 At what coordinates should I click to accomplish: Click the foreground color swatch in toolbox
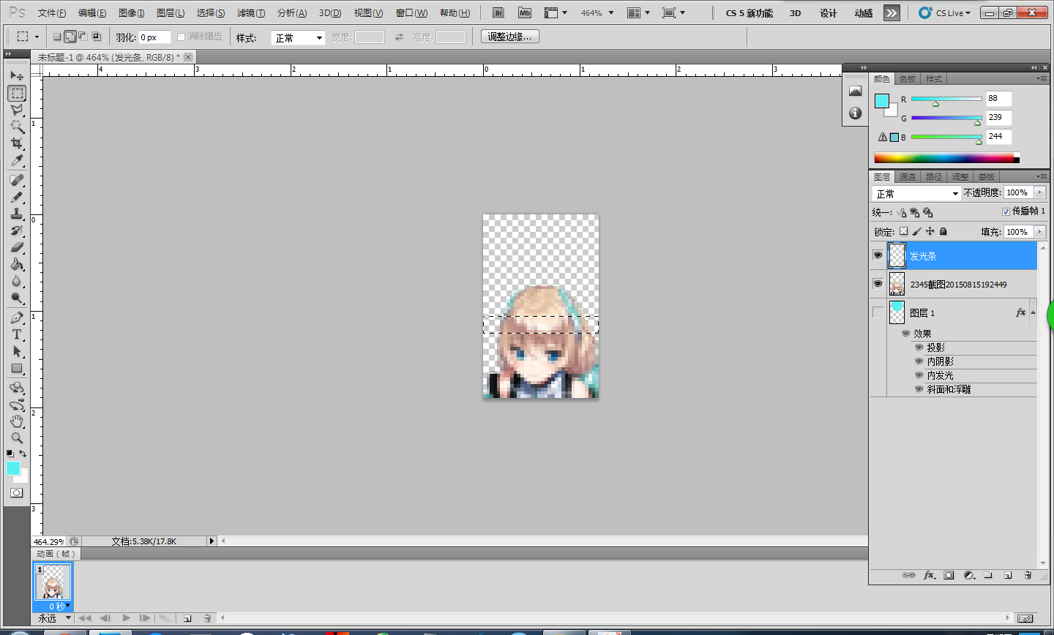13,468
